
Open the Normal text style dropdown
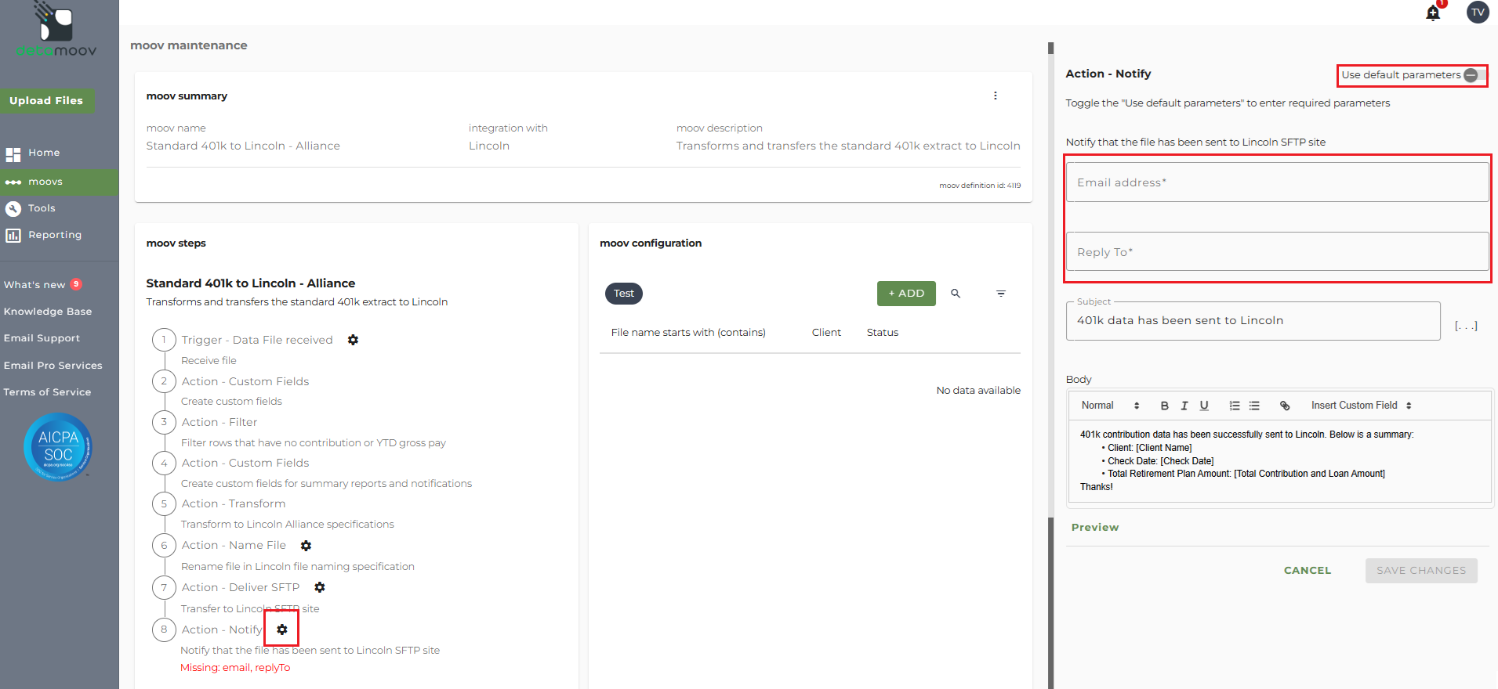1110,406
